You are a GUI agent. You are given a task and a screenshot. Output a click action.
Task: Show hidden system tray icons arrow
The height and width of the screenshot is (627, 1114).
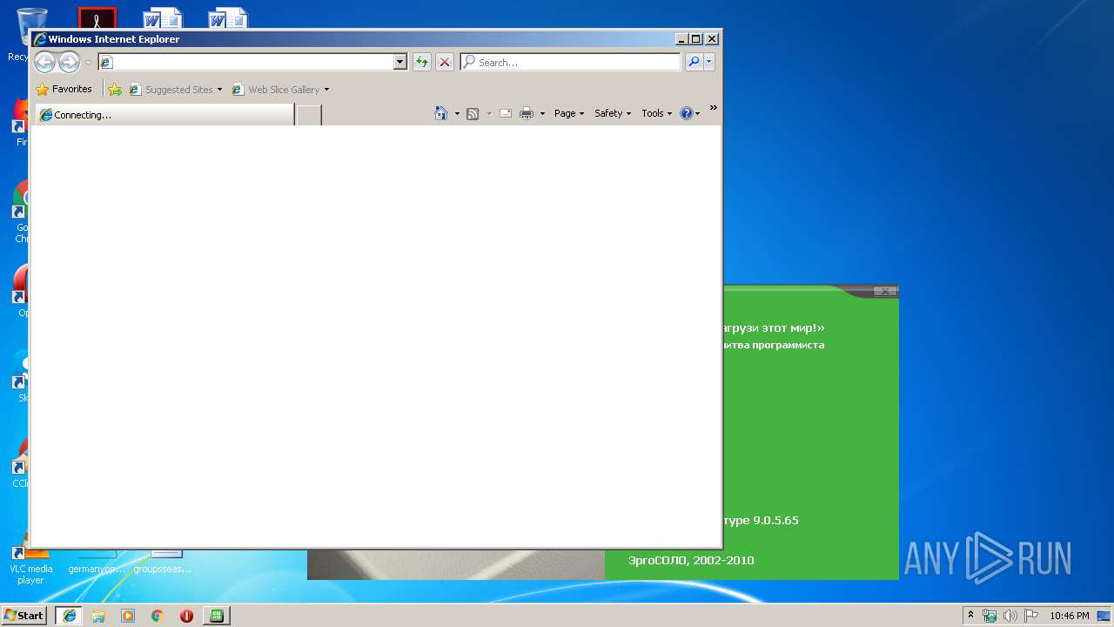(x=970, y=615)
